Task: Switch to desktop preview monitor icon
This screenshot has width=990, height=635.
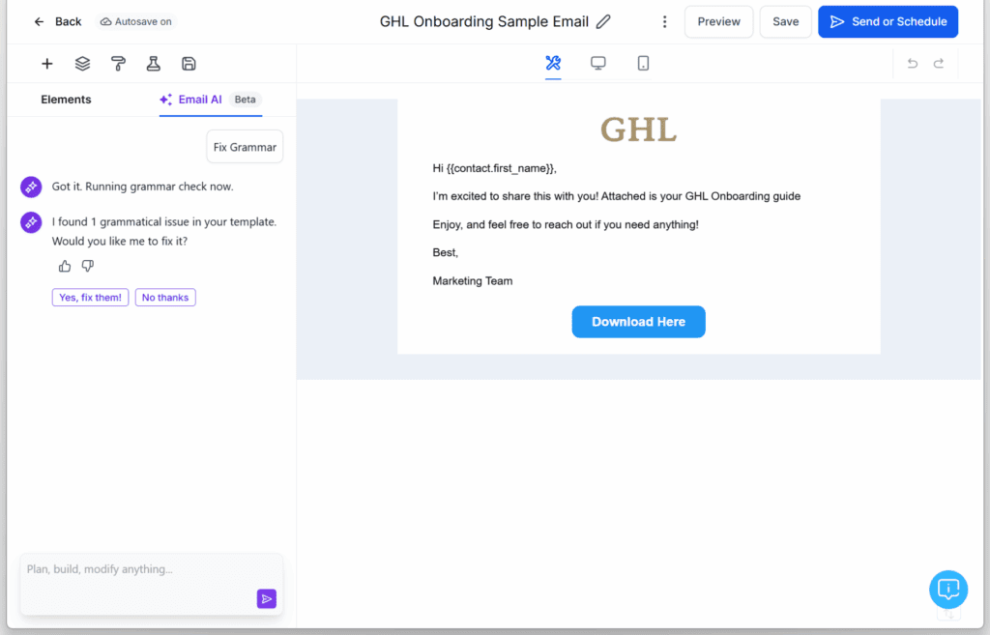Action: [597, 62]
